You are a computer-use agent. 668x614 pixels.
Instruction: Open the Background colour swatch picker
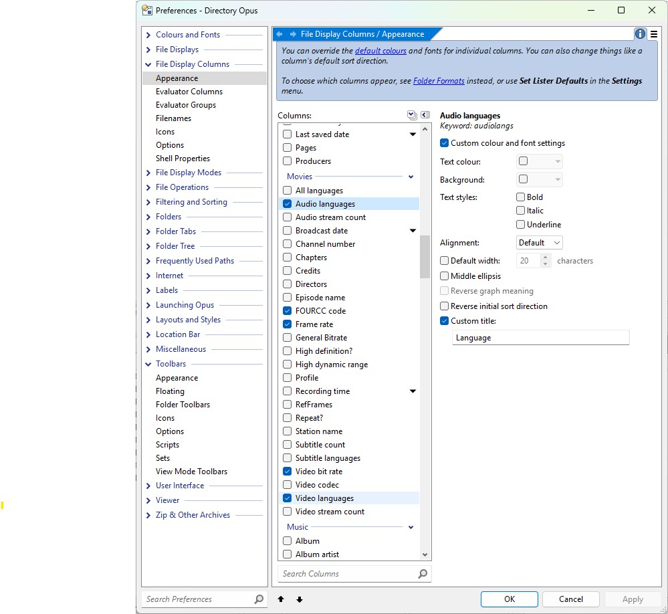click(x=540, y=179)
